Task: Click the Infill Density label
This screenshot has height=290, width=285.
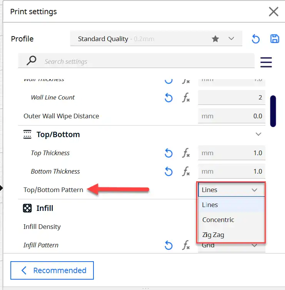Action: 42,227
